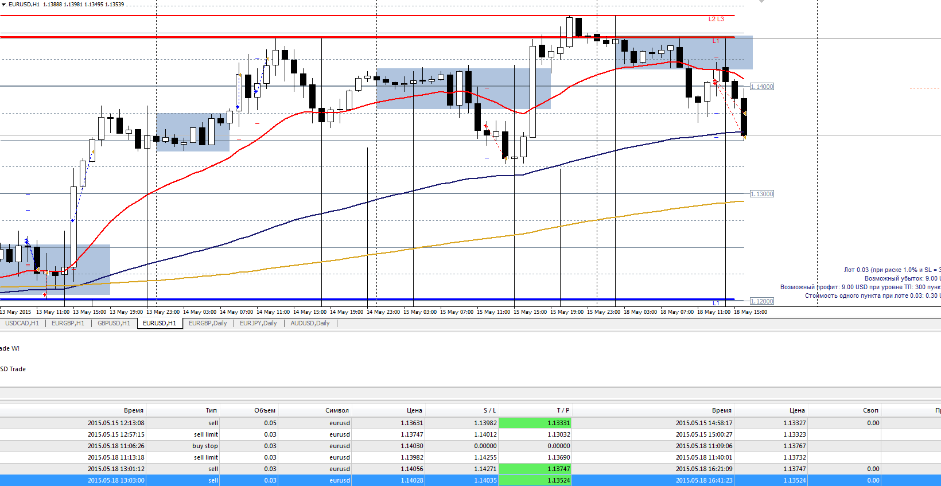Open the EURGBP,Daily chart tab
The image size is (941, 486).
coord(208,323)
